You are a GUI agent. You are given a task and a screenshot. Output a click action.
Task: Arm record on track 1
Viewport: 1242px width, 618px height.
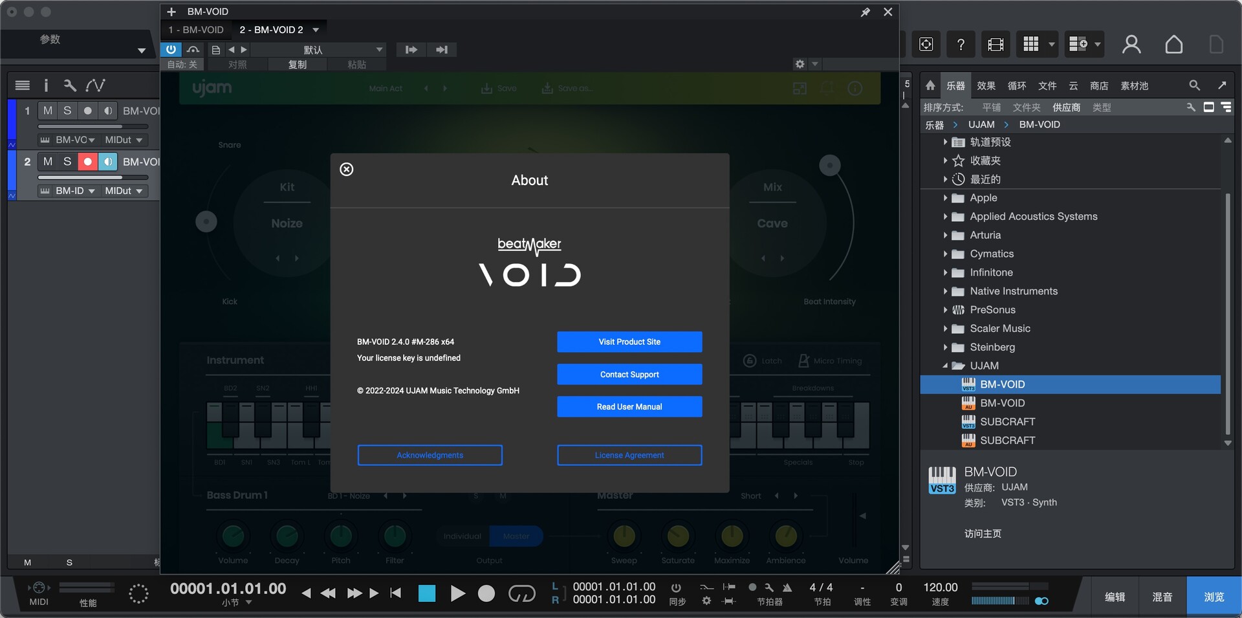point(88,111)
